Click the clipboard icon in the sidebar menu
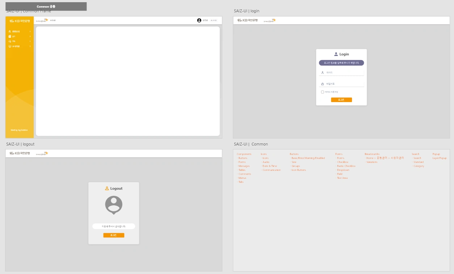Image resolution: width=454 pixels, height=274 pixels. pyautogui.click(x=10, y=37)
